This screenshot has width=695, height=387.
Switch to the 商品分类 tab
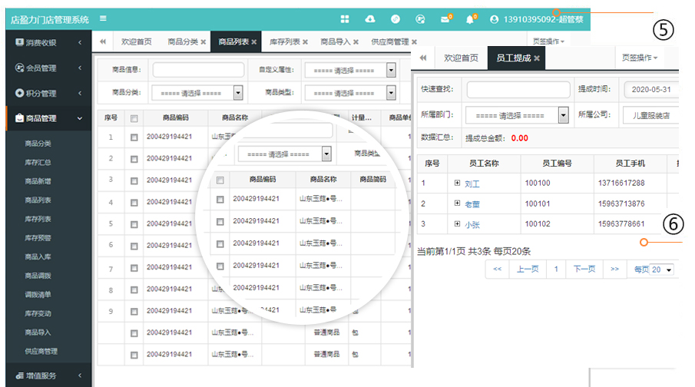tap(183, 41)
